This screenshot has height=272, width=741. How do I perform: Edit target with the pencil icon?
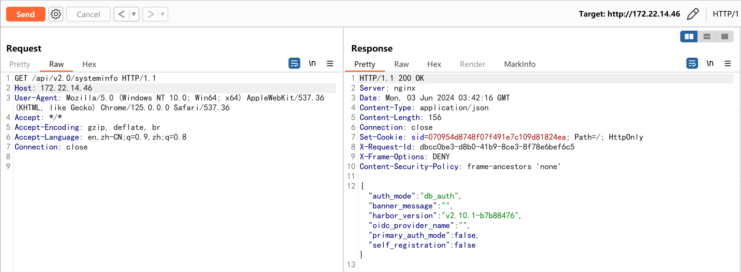[693, 14]
